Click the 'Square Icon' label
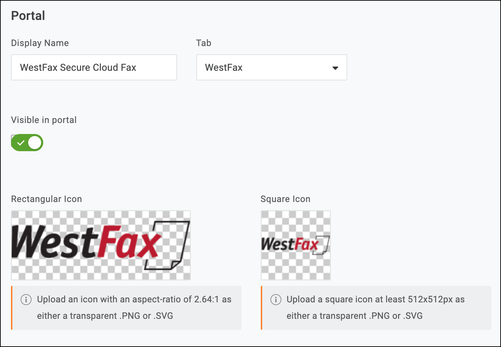The image size is (501, 347). coord(285,199)
